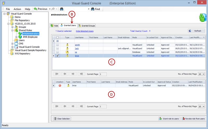Screen dimensions: 208x129
Task: Click the Hide Selected Users link
Action: click(x=85, y=31)
